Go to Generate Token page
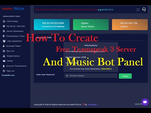 (13, 46)
